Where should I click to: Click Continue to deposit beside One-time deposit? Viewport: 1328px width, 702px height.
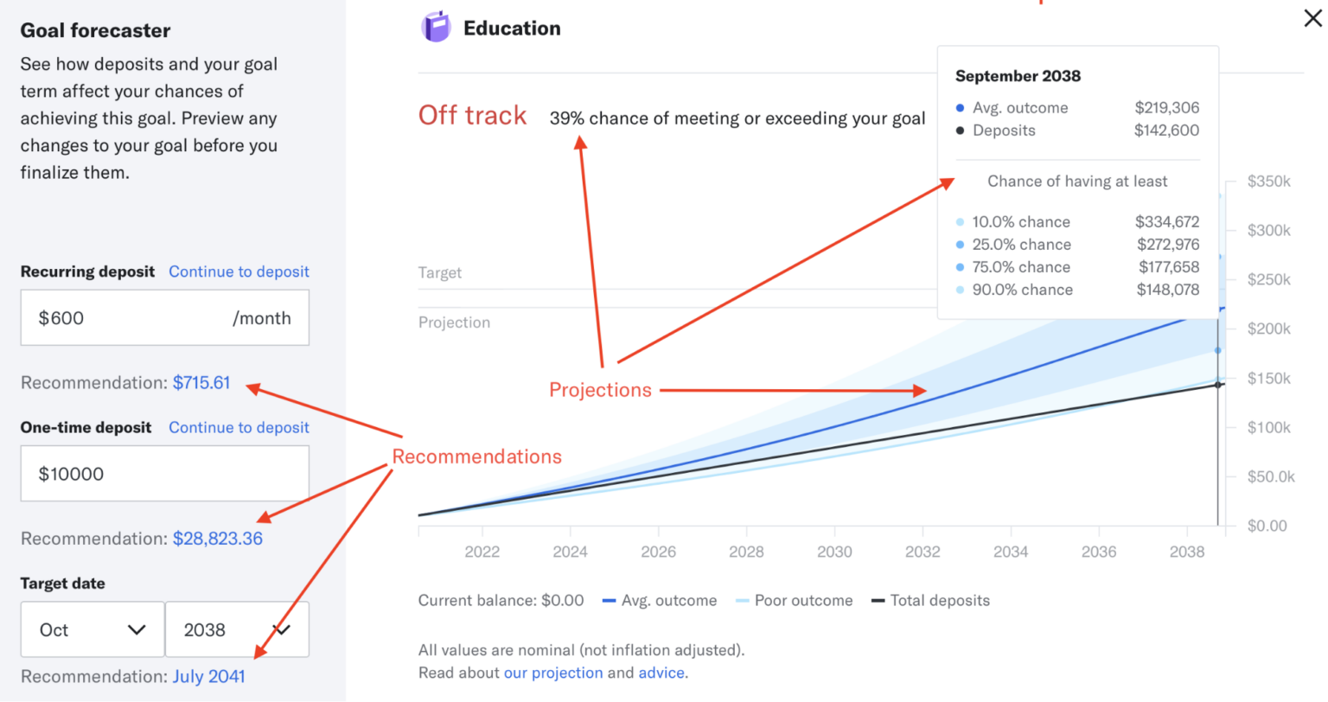tap(239, 427)
